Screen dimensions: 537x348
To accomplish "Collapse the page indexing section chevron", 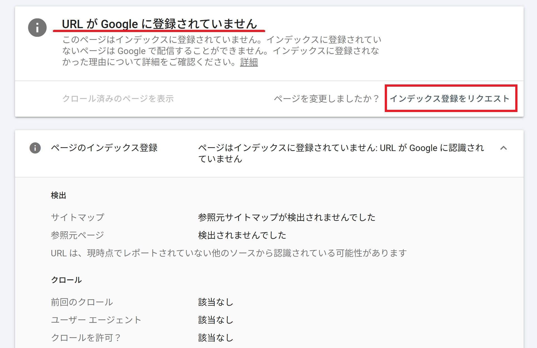I will [x=503, y=148].
